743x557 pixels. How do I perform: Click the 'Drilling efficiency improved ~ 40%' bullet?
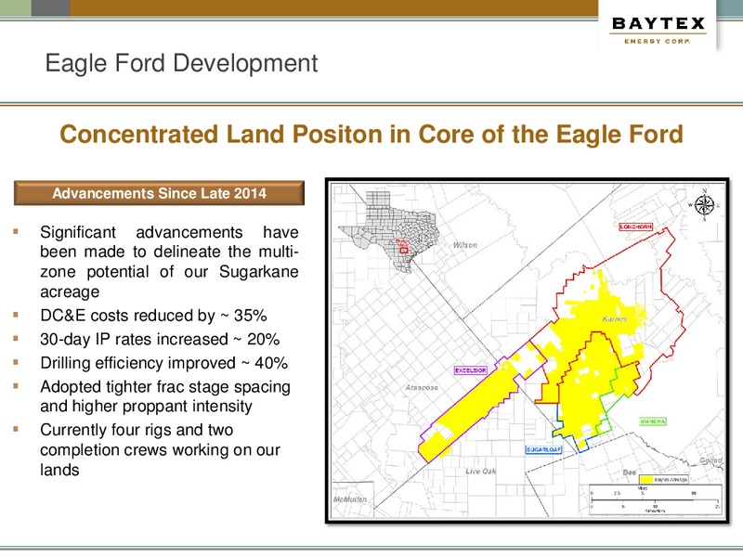click(164, 363)
